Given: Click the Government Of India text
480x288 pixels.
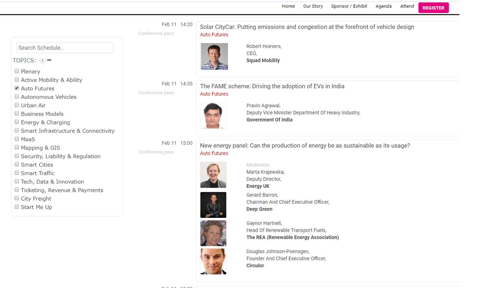Looking at the screenshot, I should tap(269, 120).
